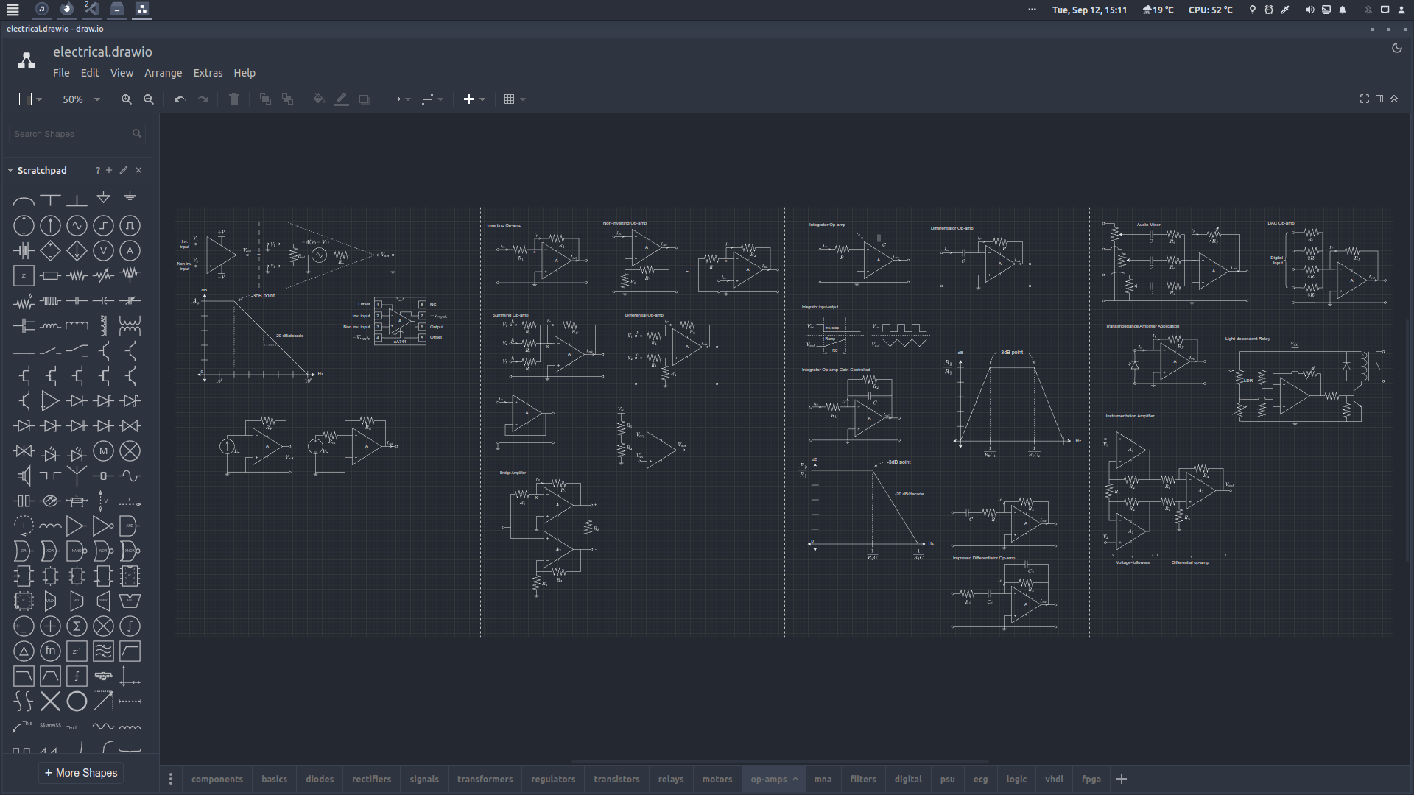Click the Line Color pencil icon
Viewport: 1414px width, 795px height.
point(342,99)
